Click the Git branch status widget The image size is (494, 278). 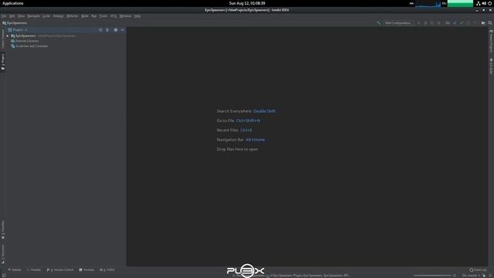471,276
